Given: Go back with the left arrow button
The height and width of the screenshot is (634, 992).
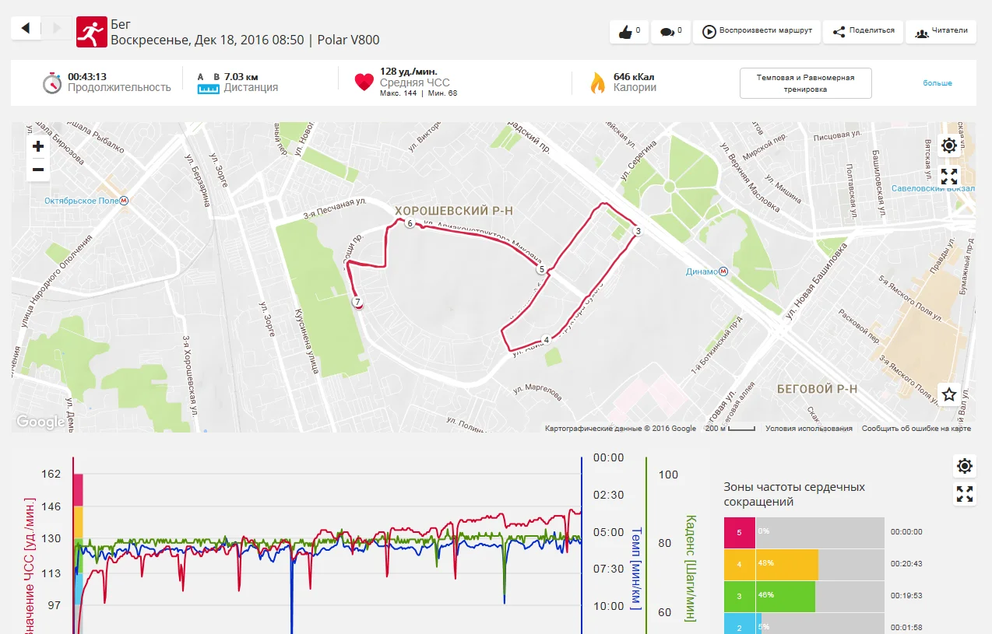Looking at the screenshot, I should click(x=26, y=28).
